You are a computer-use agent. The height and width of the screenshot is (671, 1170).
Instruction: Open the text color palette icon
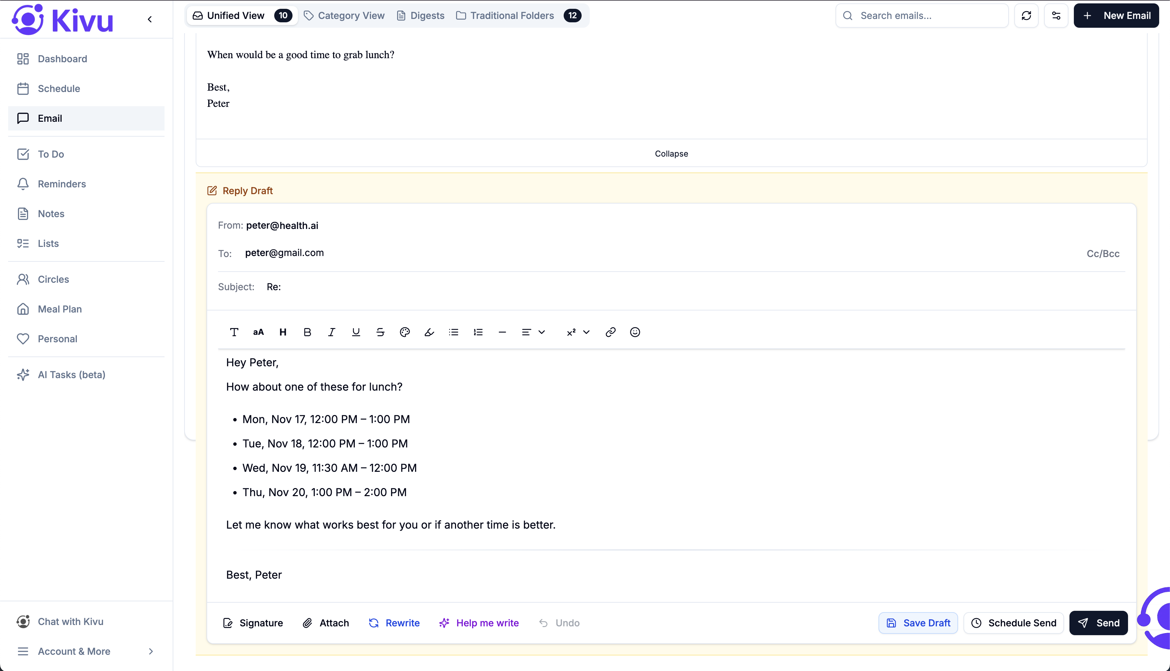(405, 332)
